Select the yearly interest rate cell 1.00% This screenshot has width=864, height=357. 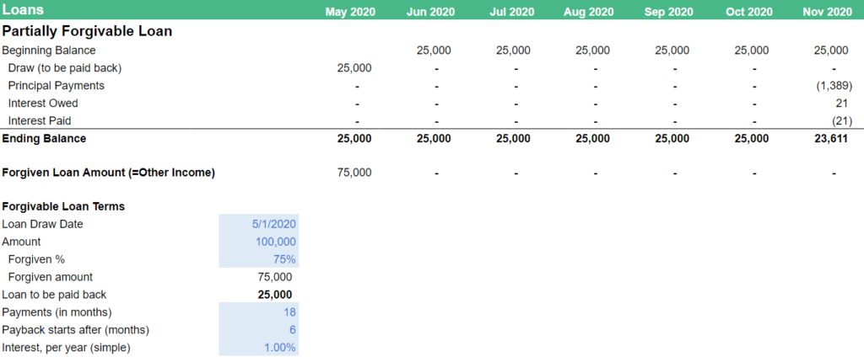(279, 348)
